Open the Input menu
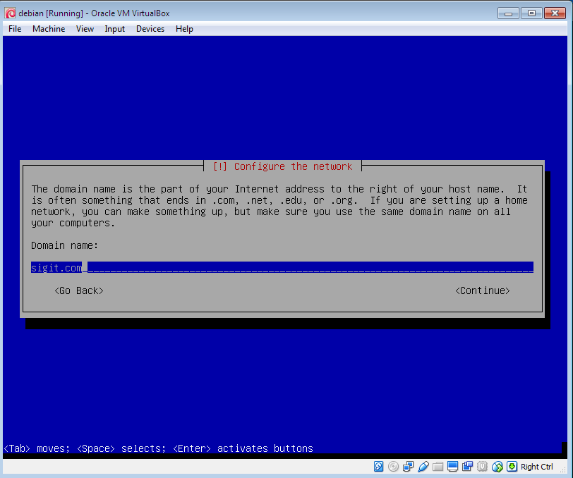The height and width of the screenshot is (478, 573). (x=115, y=29)
